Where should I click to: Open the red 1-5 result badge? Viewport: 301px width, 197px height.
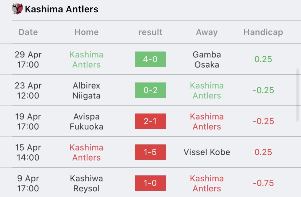pos(150,152)
